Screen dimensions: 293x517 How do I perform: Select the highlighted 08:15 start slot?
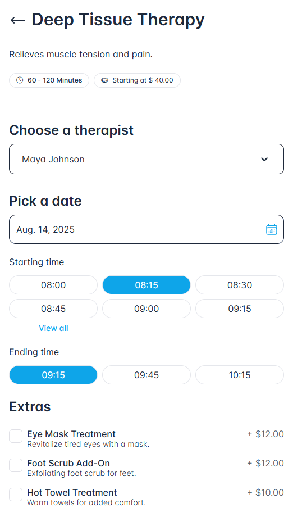(x=146, y=285)
